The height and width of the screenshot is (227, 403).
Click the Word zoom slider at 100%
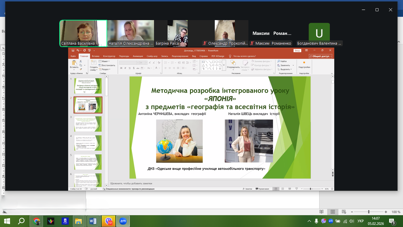coord(369,212)
